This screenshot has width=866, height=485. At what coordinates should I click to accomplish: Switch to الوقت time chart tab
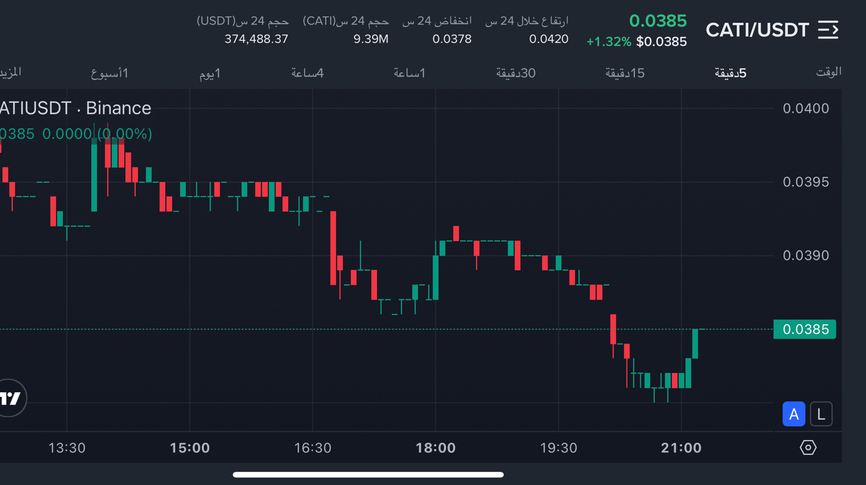[x=828, y=72]
